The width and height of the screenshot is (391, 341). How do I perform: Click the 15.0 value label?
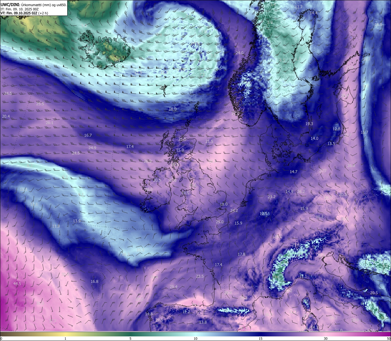pyautogui.click(x=180, y=150)
